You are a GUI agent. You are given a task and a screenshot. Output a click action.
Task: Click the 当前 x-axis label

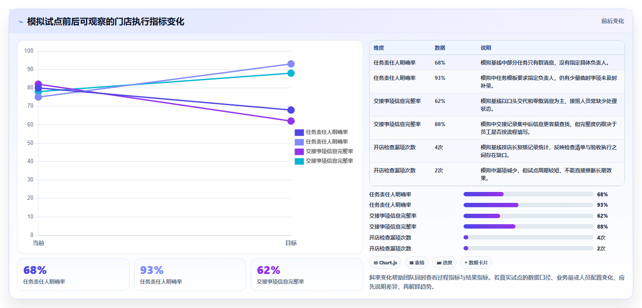[38, 243]
